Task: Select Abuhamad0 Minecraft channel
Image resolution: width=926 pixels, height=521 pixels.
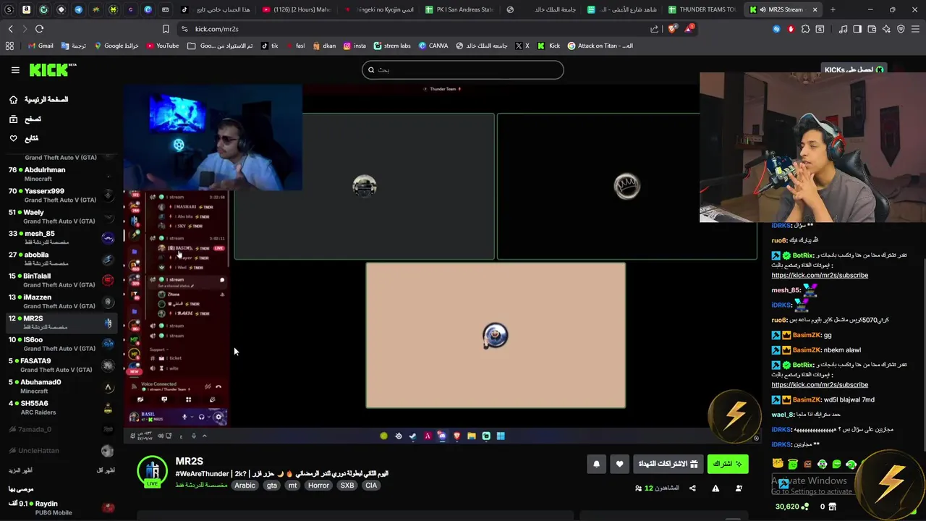Action: pyautogui.click(x=61, y=386)
